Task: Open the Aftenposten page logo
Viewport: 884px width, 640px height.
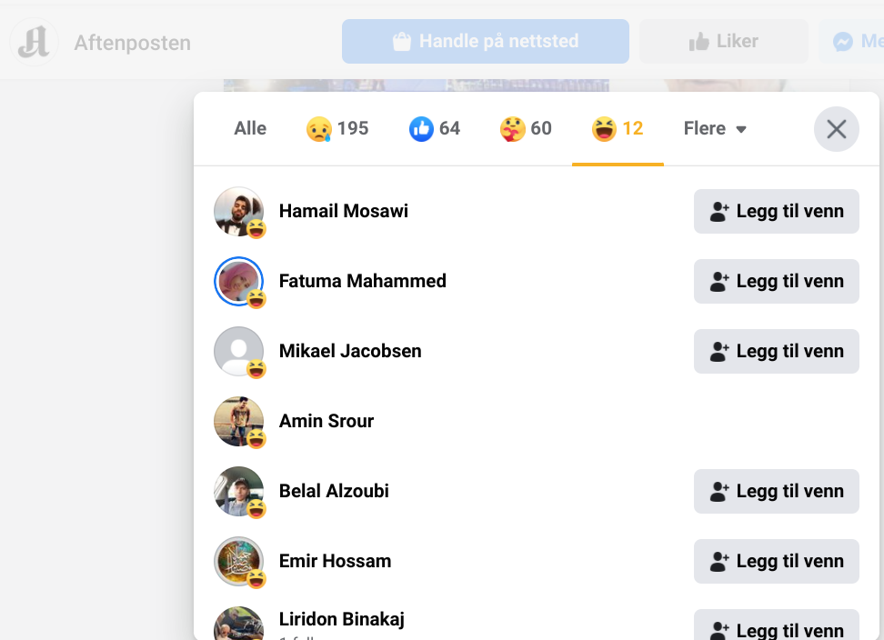Action: (x=34, y=42)
